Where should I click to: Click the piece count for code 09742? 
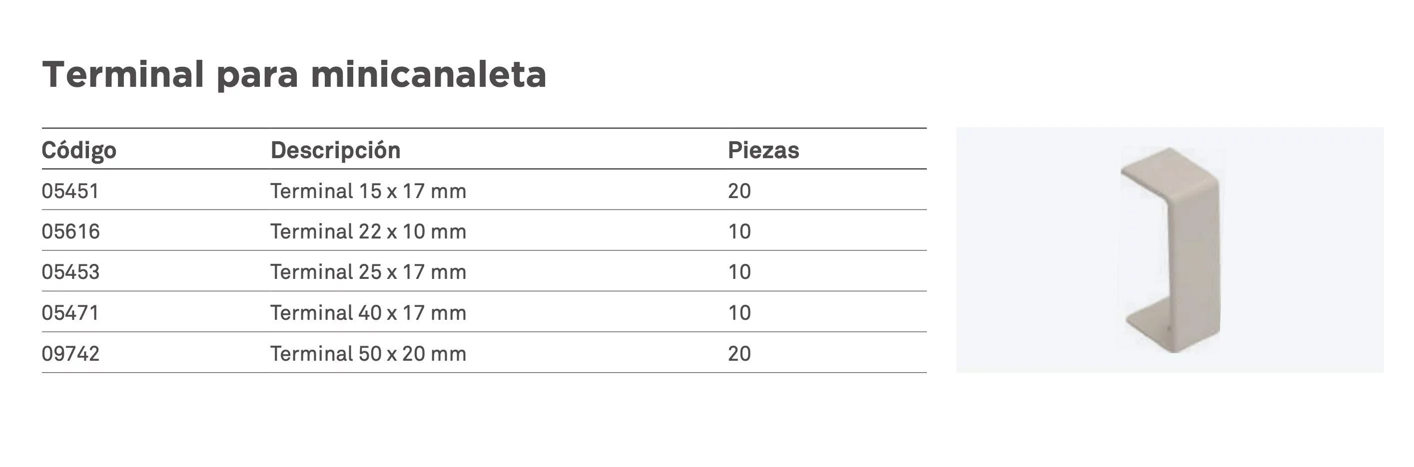tap(739, 354)
